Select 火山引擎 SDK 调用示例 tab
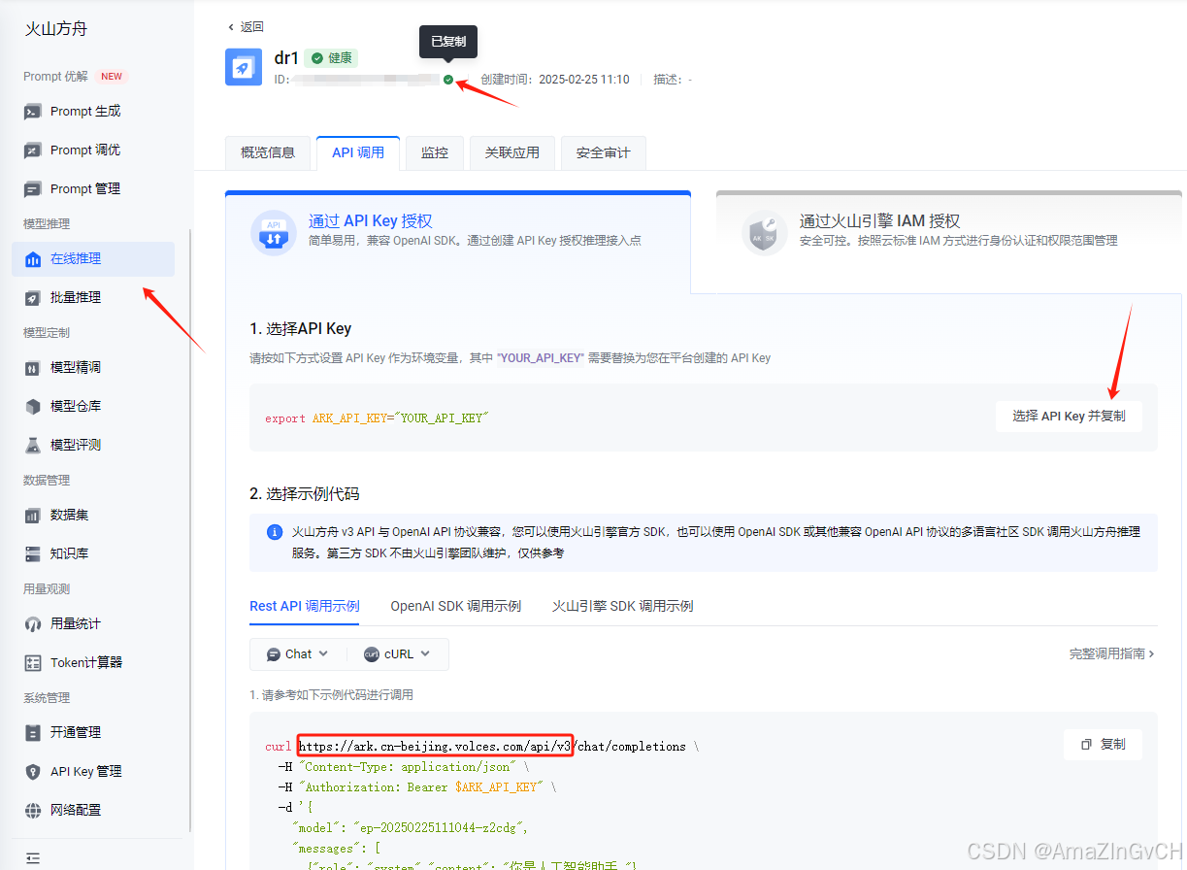Viewport: 1187px width, 870px height. (x=623, y=606)
